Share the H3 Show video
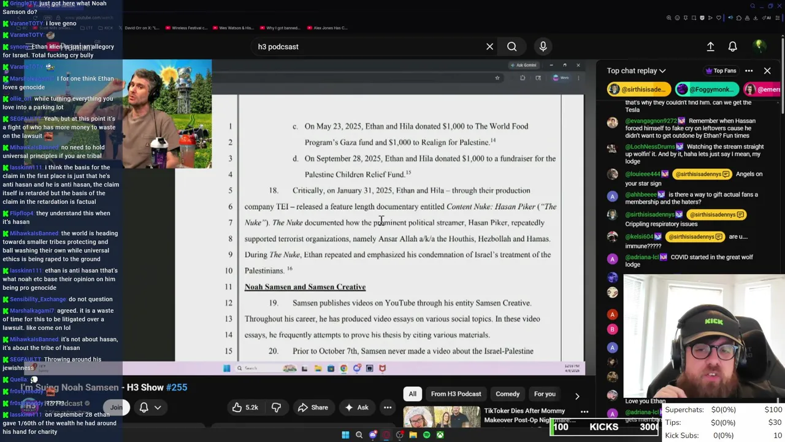 313,407
